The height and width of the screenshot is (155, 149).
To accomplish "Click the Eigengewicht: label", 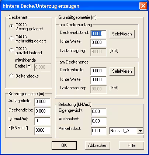I will (71, 110).
